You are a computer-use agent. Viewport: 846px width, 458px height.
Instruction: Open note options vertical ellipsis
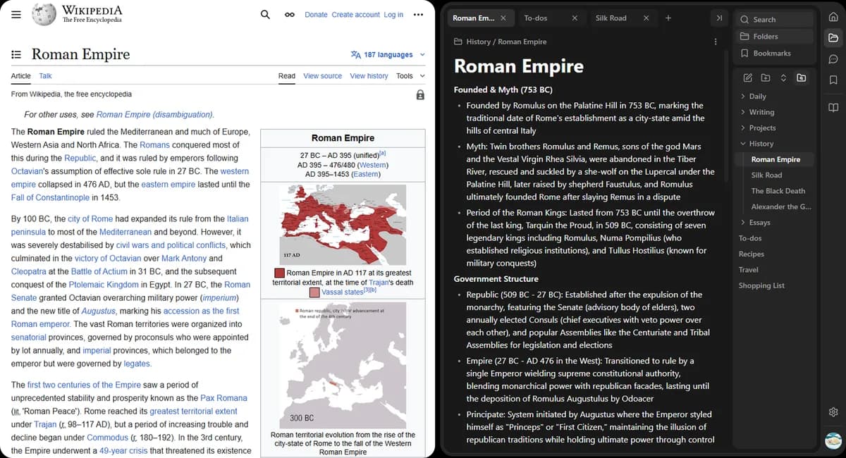pos(716,42)
